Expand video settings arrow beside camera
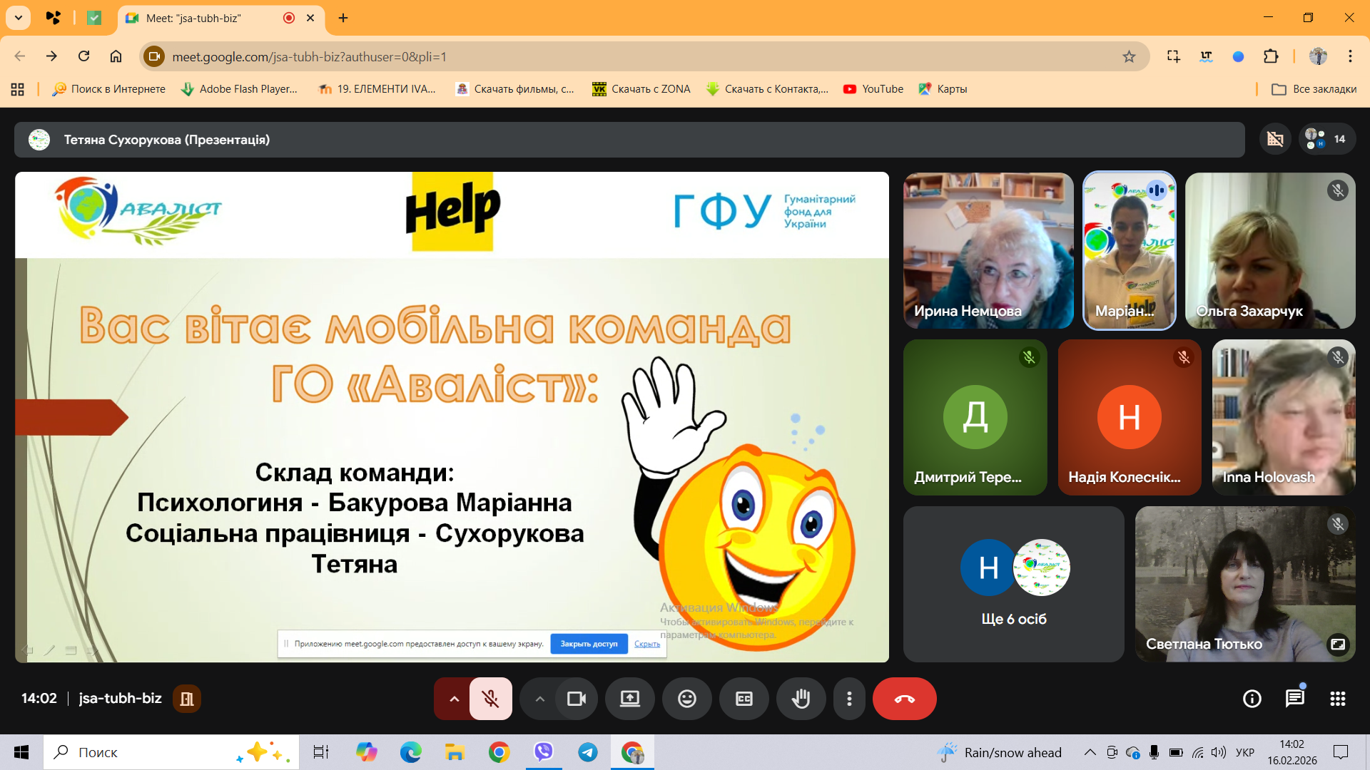This screenshot has width=1370, height=770. (540, 699)
